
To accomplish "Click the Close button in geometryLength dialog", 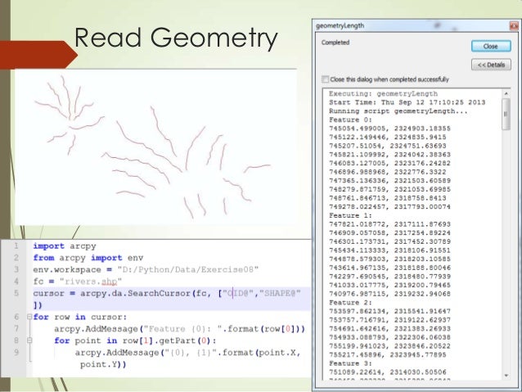I will pos(491,46).
